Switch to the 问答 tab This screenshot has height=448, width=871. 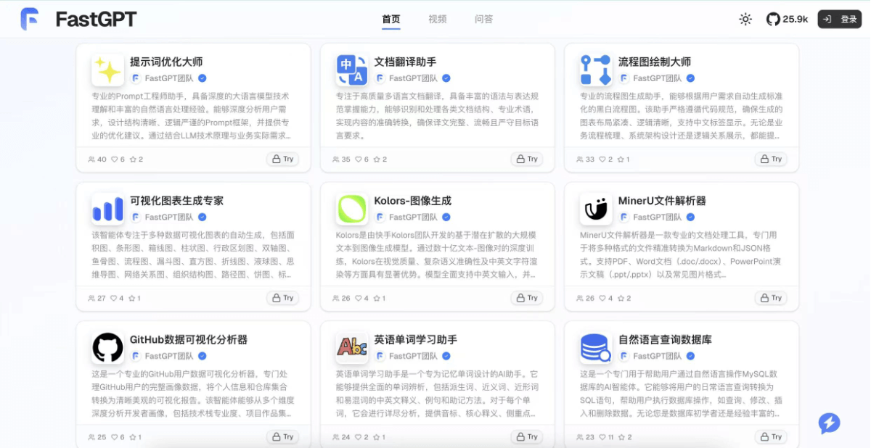point(483,19)
